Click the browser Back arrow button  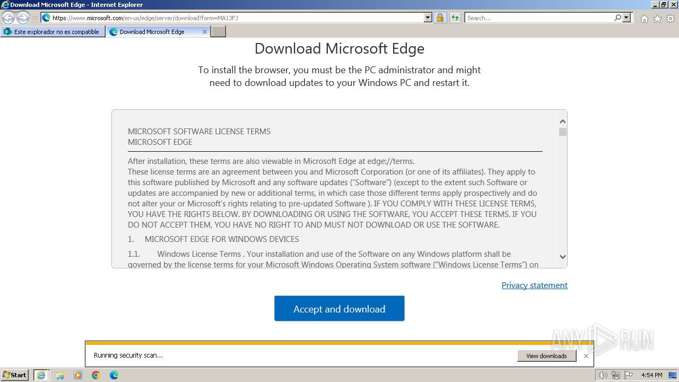[x=8, y=18]
